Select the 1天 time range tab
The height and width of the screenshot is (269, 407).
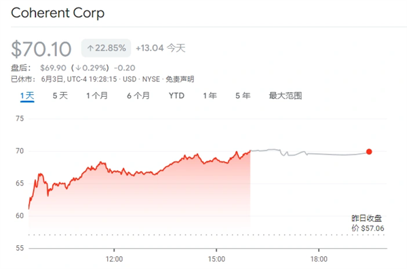(27, 96)
